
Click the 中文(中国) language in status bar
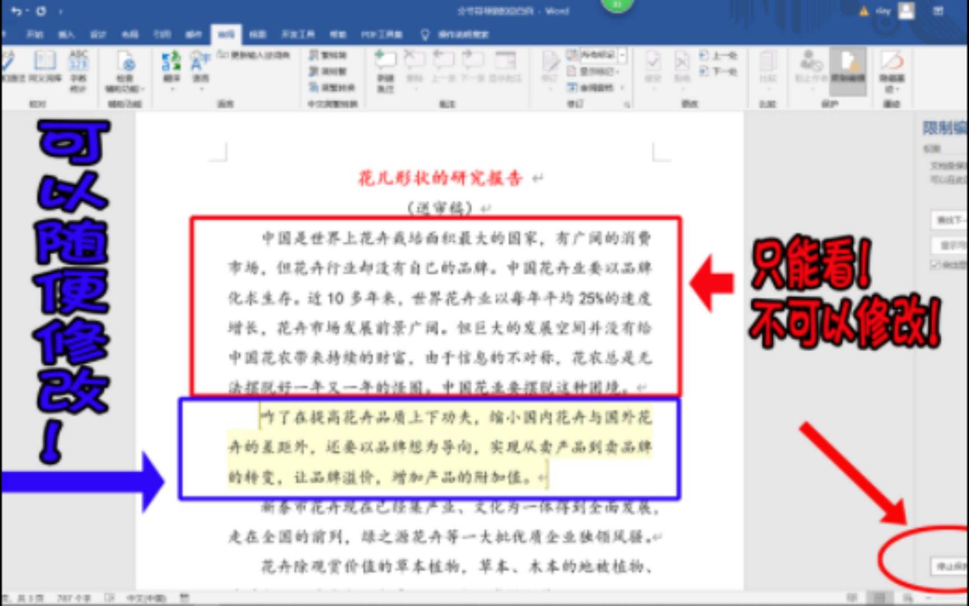coord(146,598)
